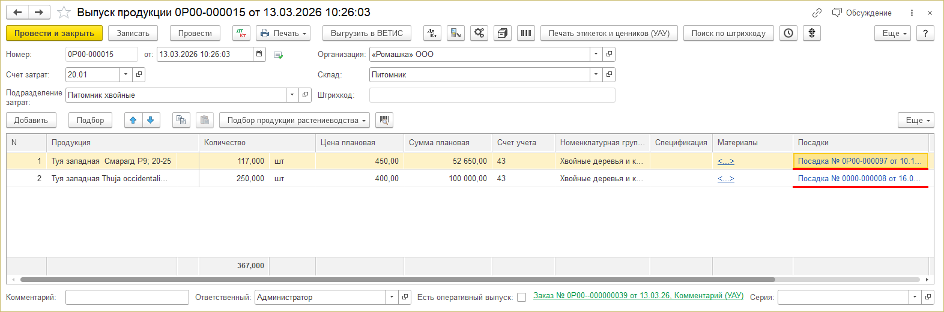944x312 pixels.
Task: Go back with the left arrow button
Action: [x=17, y=12]
